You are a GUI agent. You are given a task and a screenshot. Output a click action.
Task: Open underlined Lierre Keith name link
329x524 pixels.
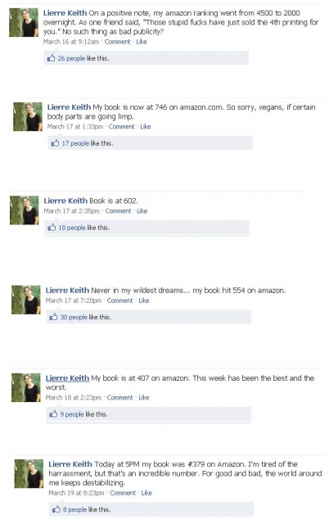pos(67,378)
